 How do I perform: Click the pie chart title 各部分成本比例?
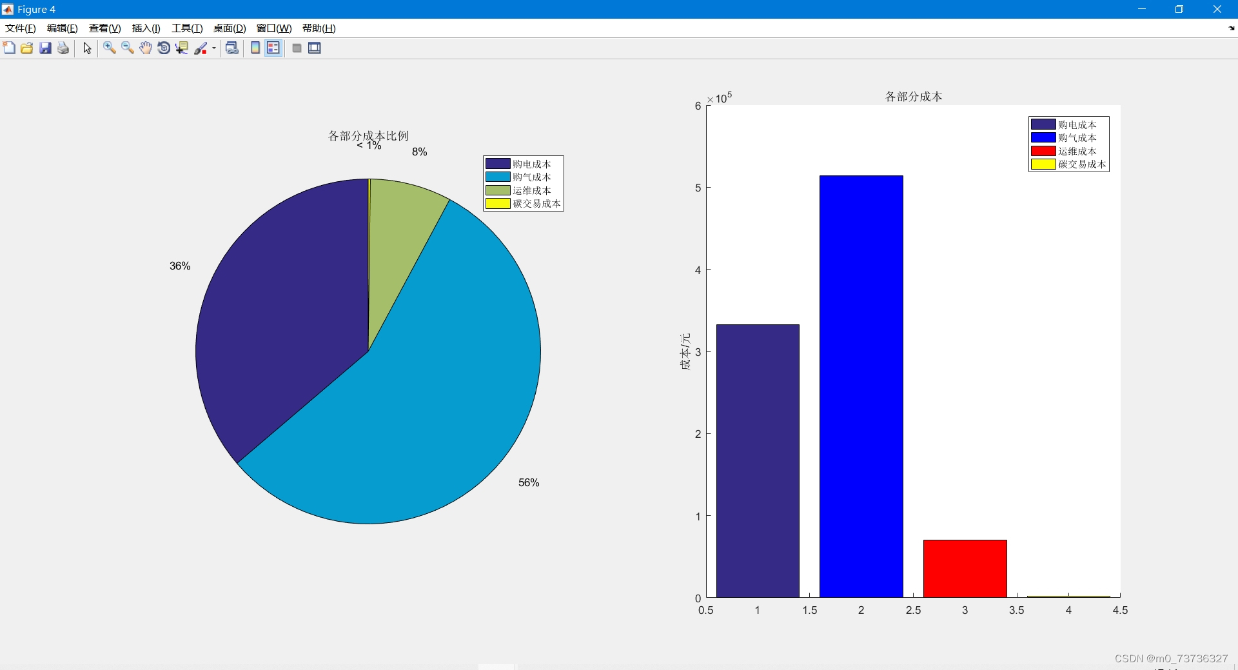coord(368,135)
